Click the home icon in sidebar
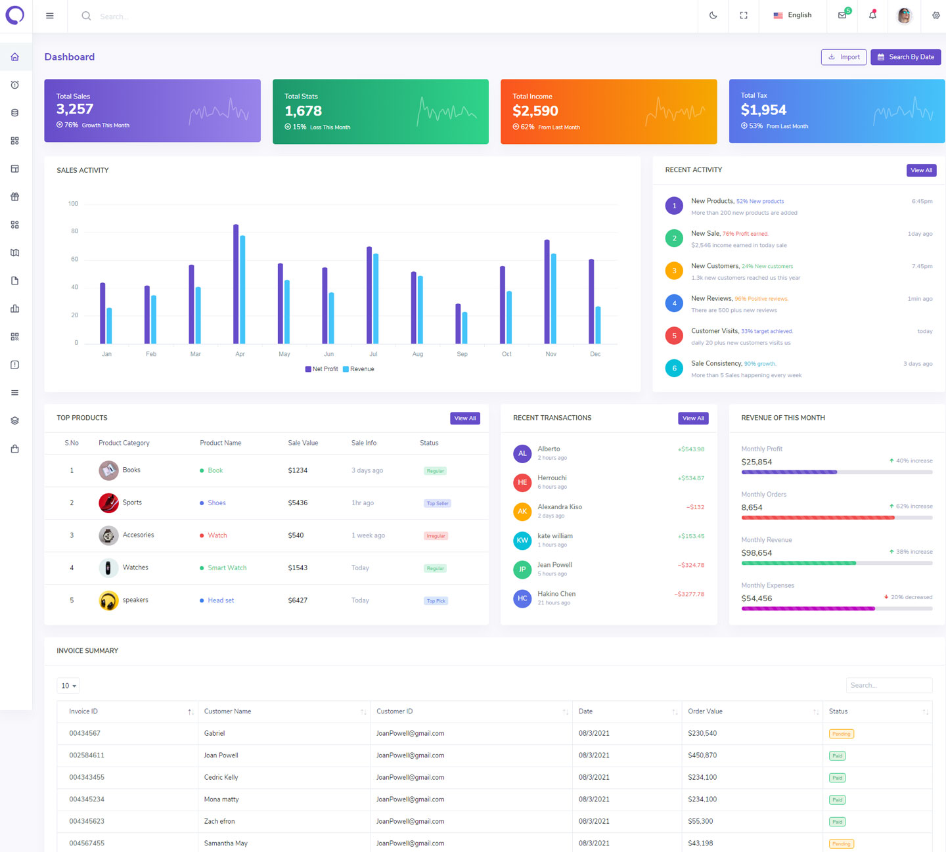946x852 pixels. 14,57
